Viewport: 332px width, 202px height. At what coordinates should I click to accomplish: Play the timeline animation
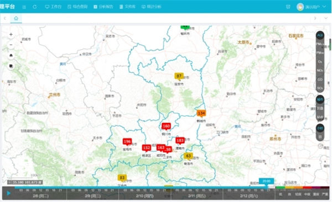(9, 193)
